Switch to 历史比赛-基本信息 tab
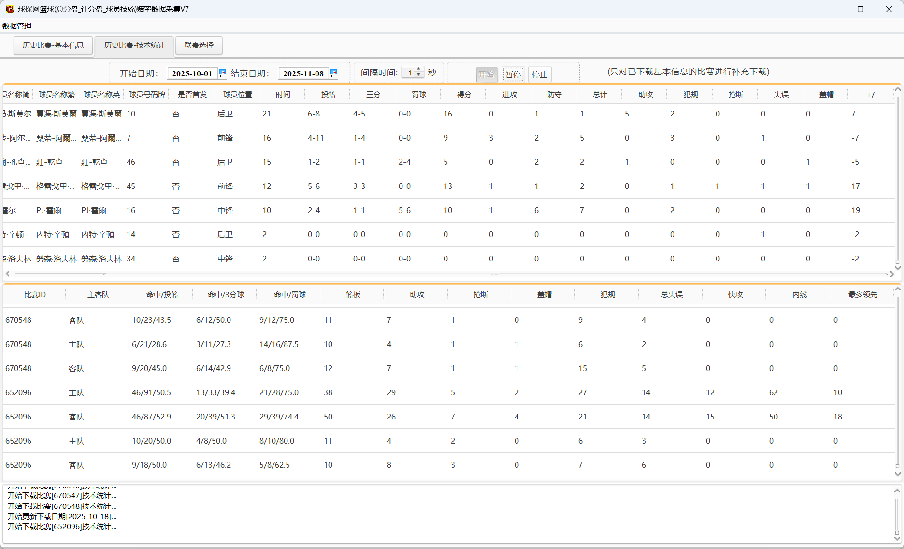 53,45
